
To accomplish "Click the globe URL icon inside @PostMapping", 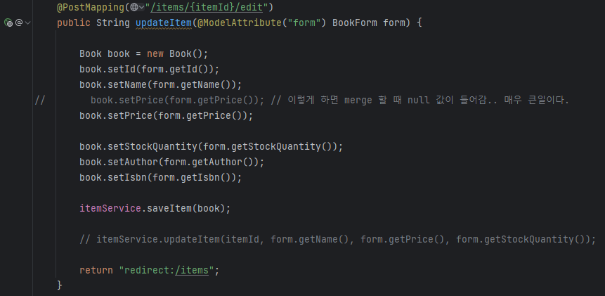I will pyautogui.click(x=134, y=7).
